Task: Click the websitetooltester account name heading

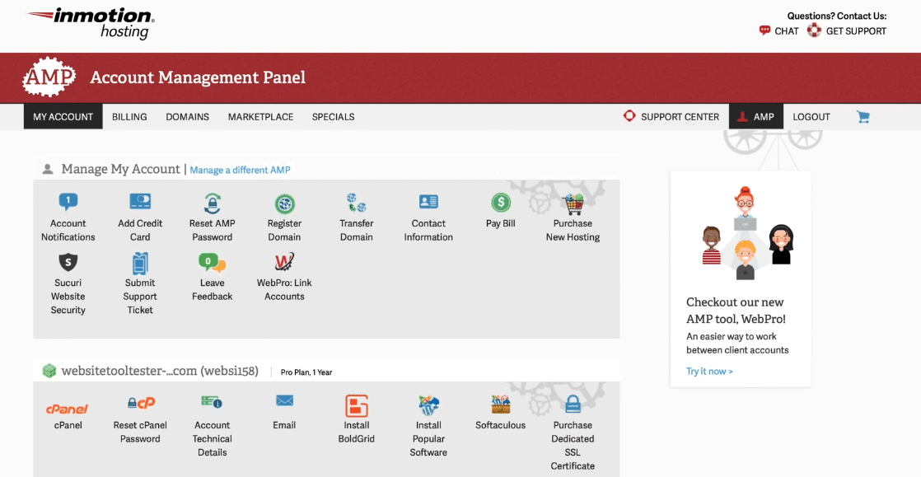Action: (160, 372)
